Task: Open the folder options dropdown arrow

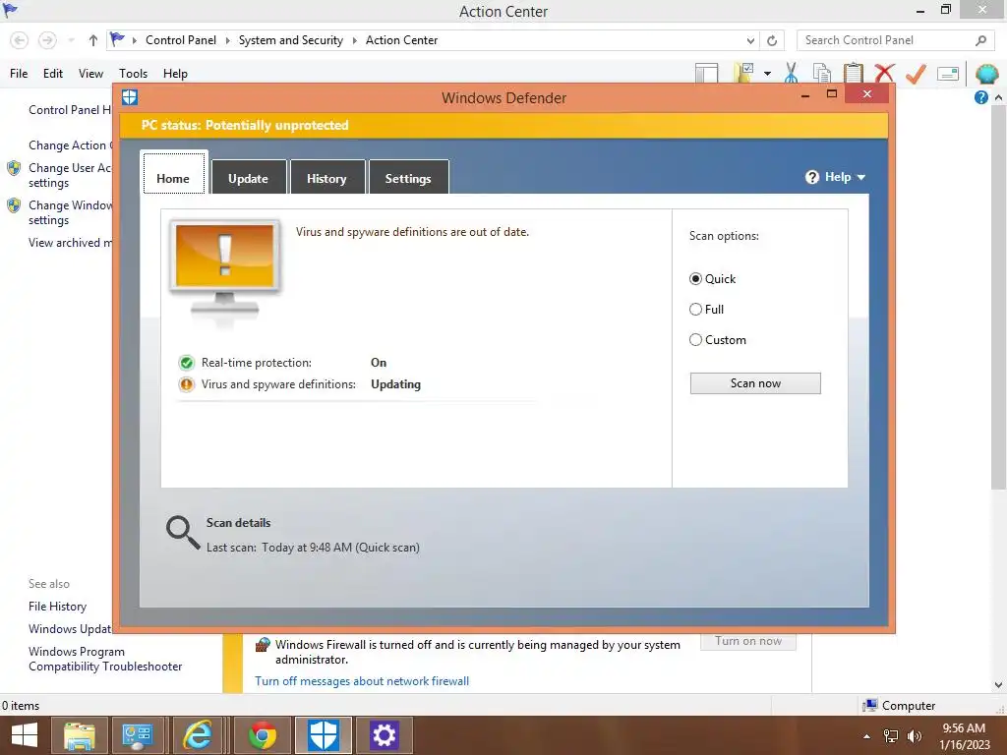Action: point(767,74)
